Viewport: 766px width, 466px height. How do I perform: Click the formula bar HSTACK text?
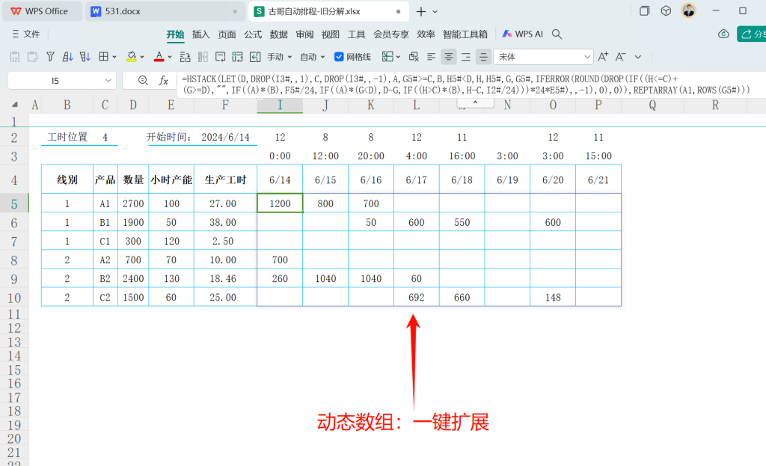[466, 85]
